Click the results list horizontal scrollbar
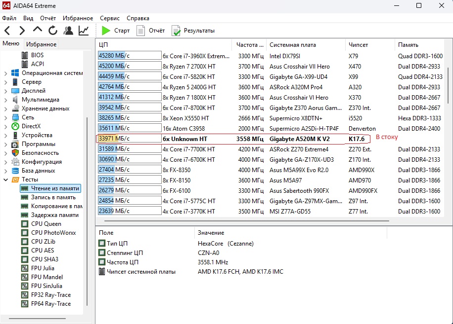The image size is (453, 324). (x=247, y=221)
